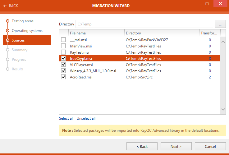Open the Operating systems step
This screenshot has height=155, width=229.
click(x=27, y=31)
